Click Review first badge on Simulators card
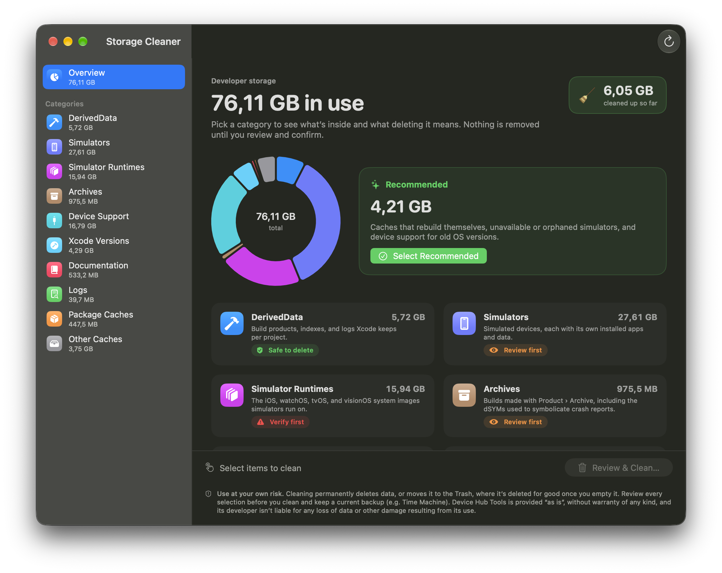 (x=515, y=350)
